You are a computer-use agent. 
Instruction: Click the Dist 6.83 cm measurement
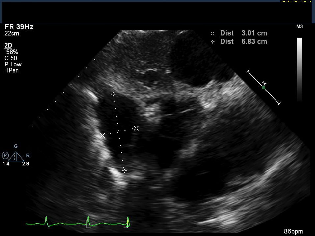click(244, 42)
